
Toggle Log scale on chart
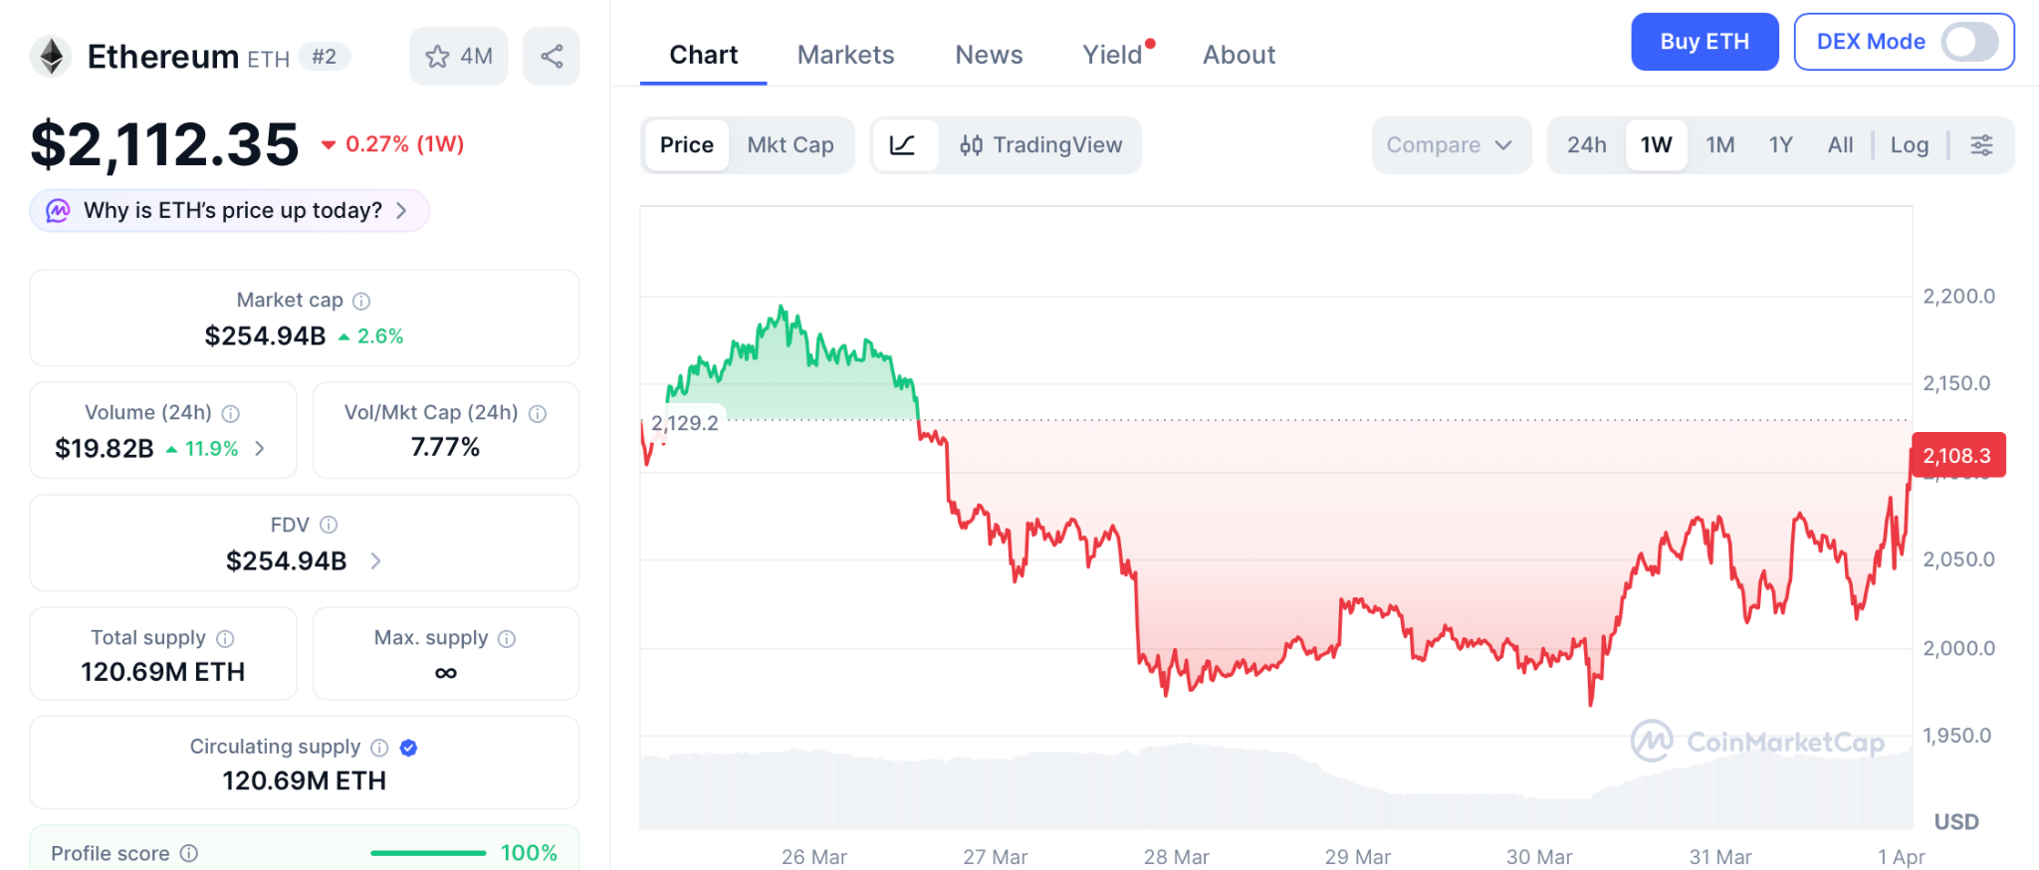(x=1909, y=145)
